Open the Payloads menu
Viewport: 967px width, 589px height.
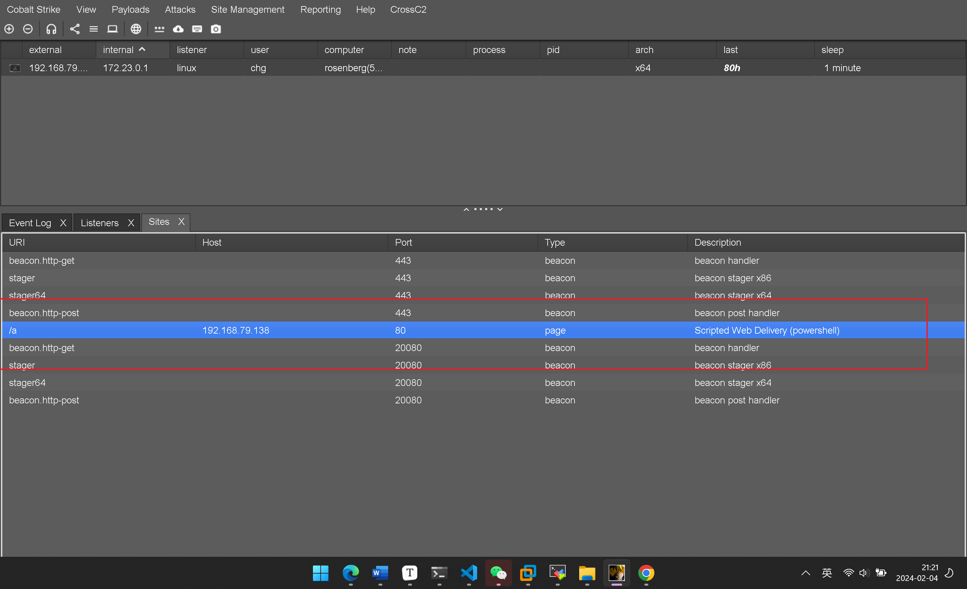click(130, 9)
